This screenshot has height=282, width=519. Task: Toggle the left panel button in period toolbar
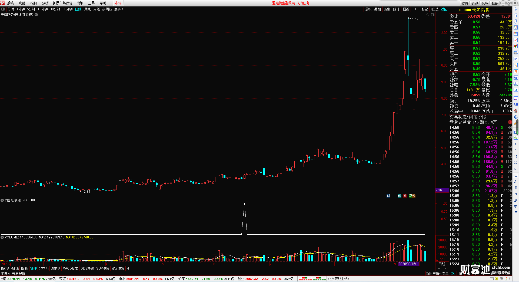click(x=3, y=9)
